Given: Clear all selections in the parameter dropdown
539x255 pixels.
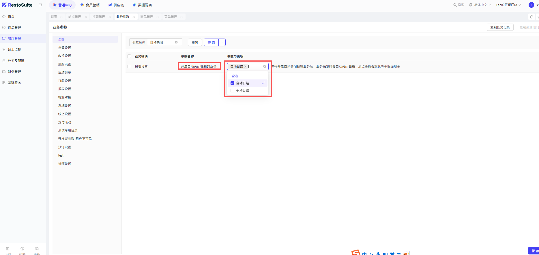Looking at the screenshot, I should [264, 66].
